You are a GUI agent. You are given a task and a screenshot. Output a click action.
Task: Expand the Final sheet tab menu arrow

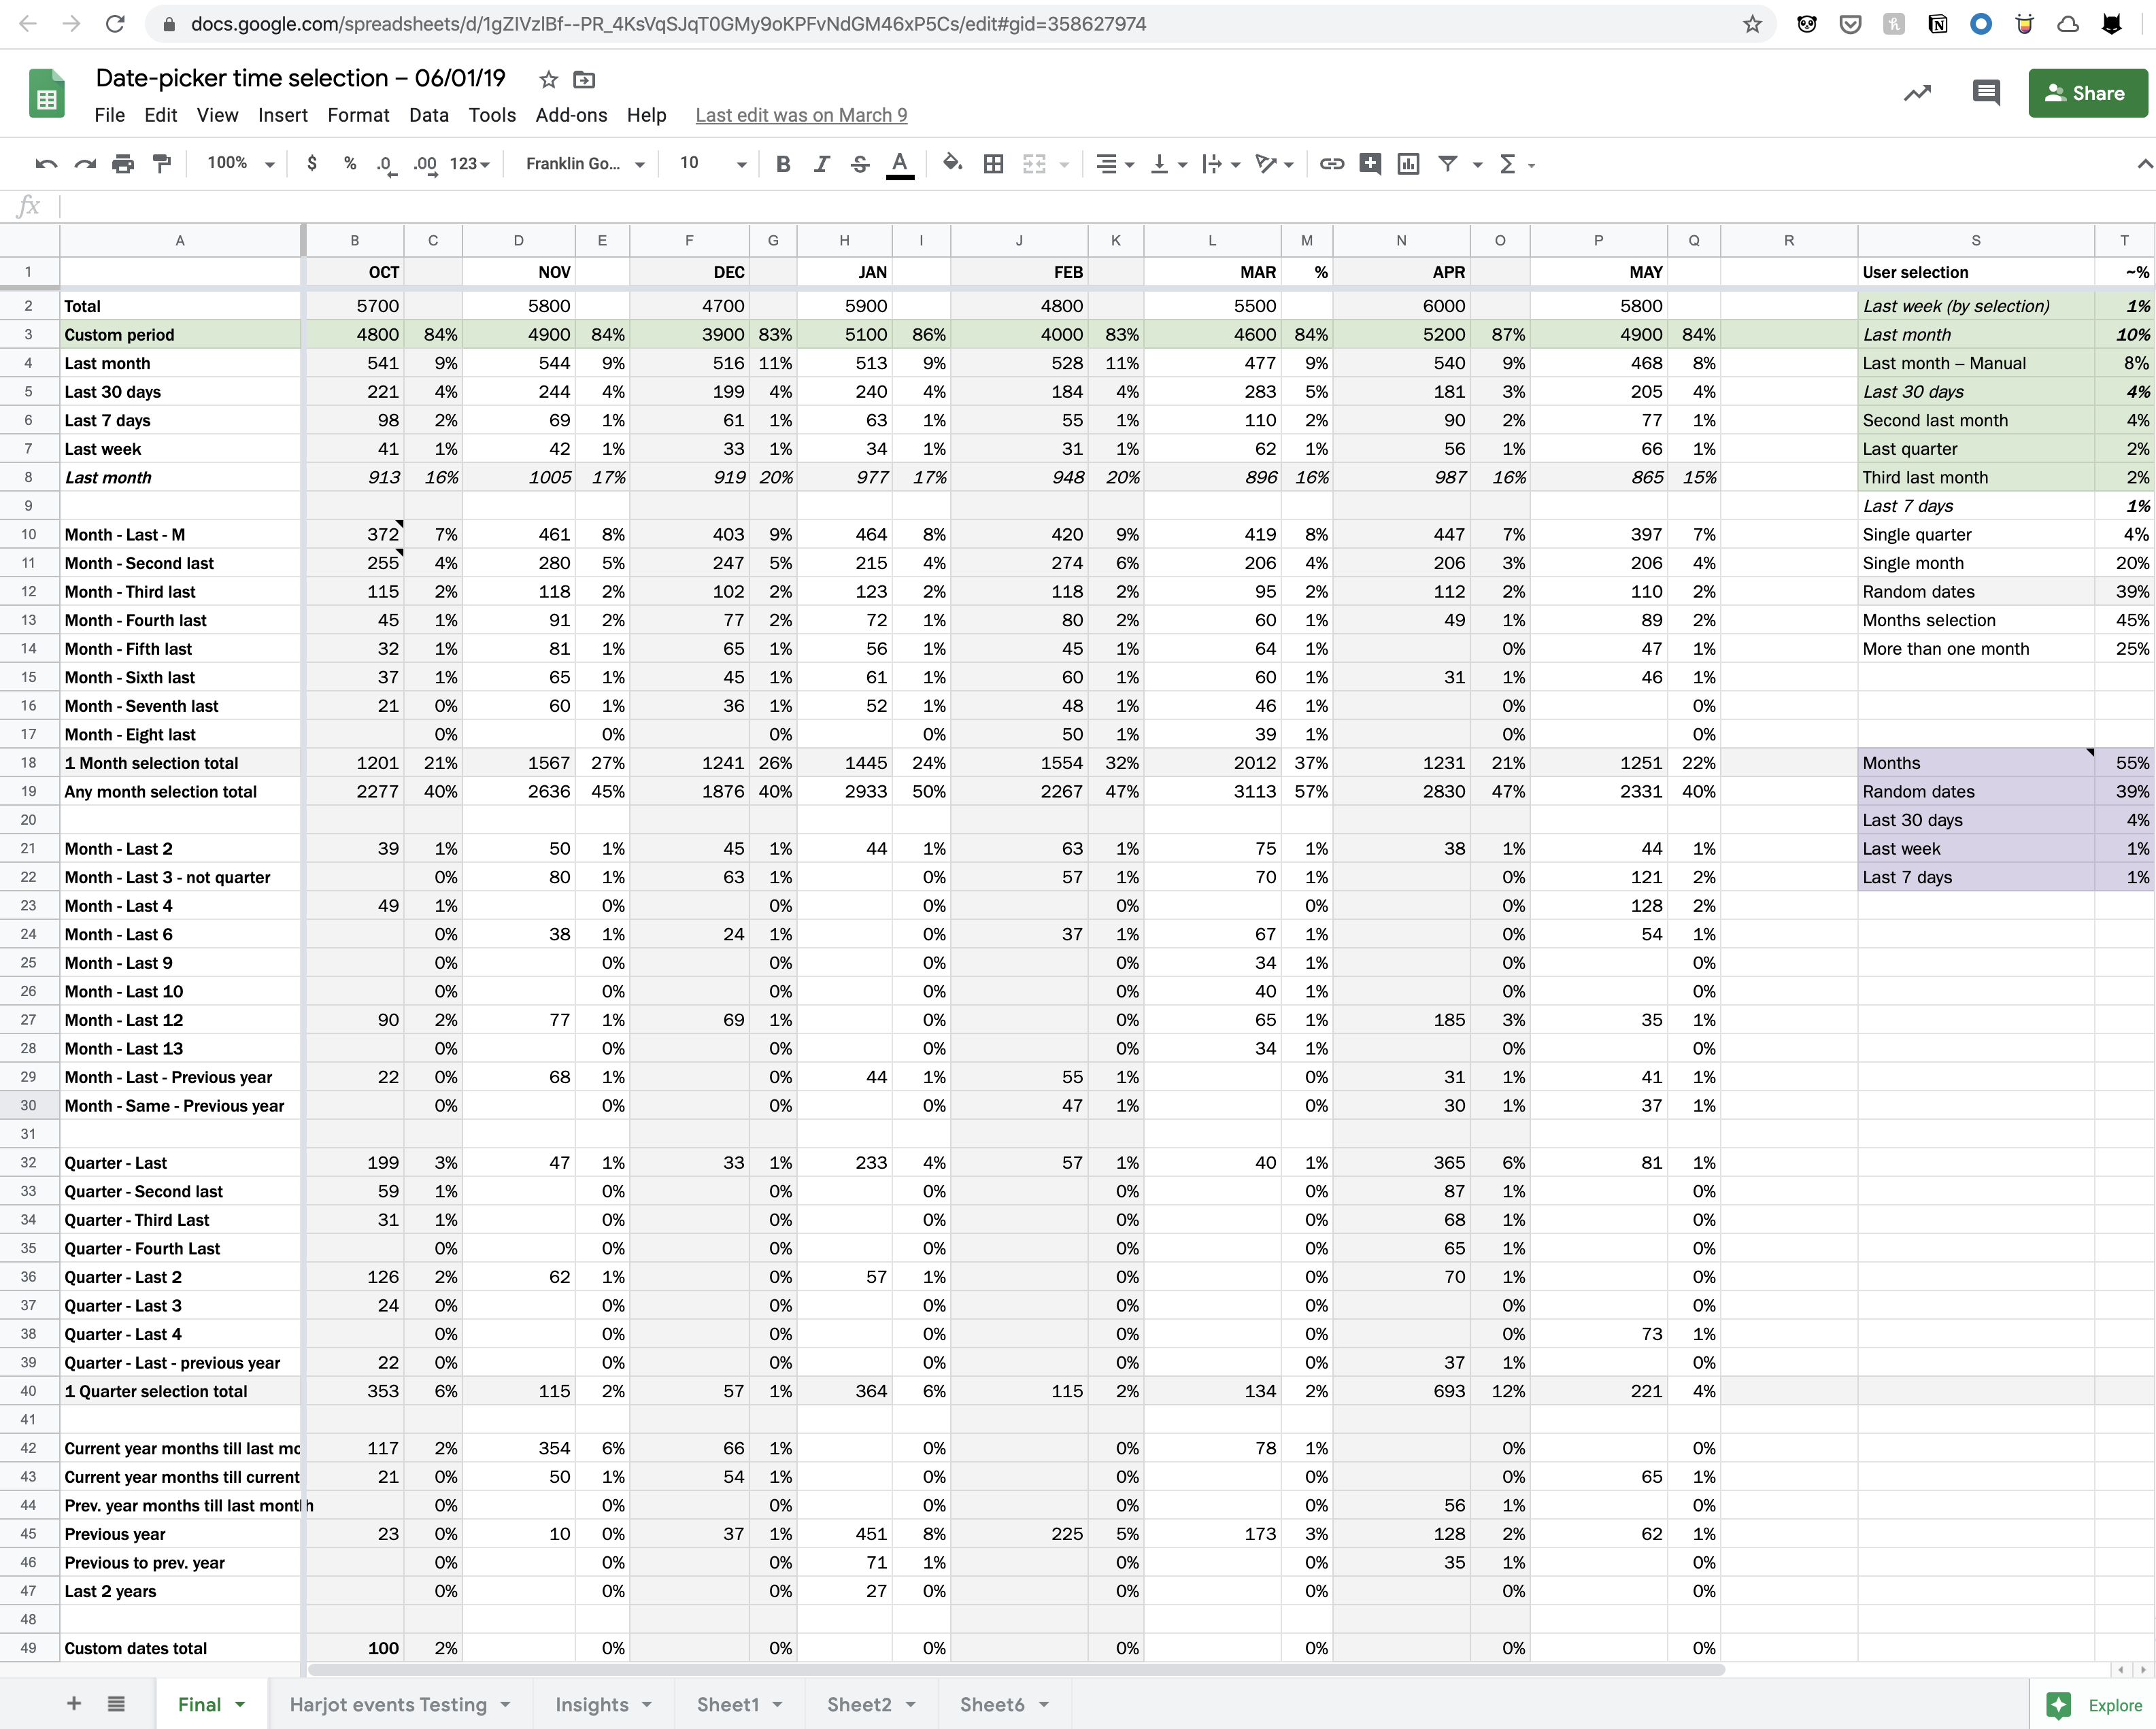coord(241,1705)
